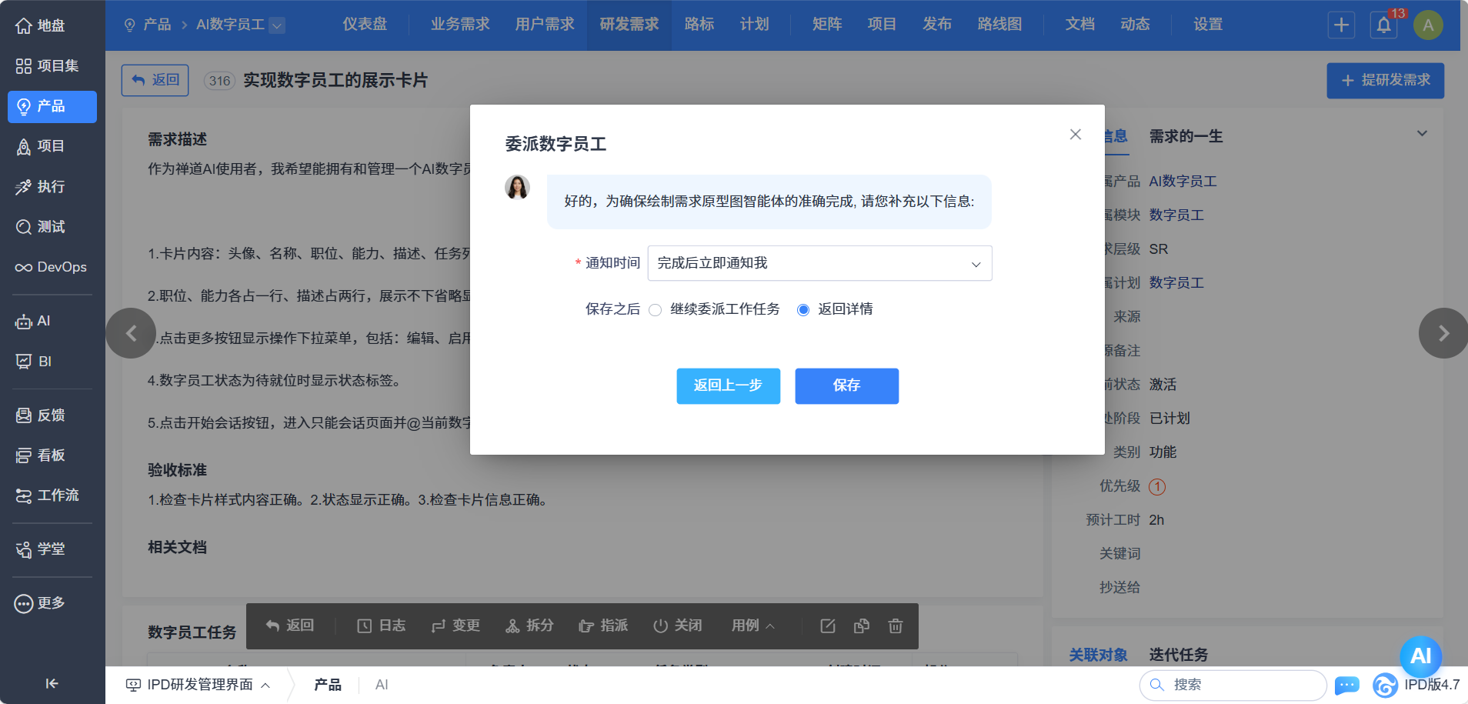Click the plus icon in top bar
The width and height of the screenshot is (1468, 704).
coord(1341,25)
